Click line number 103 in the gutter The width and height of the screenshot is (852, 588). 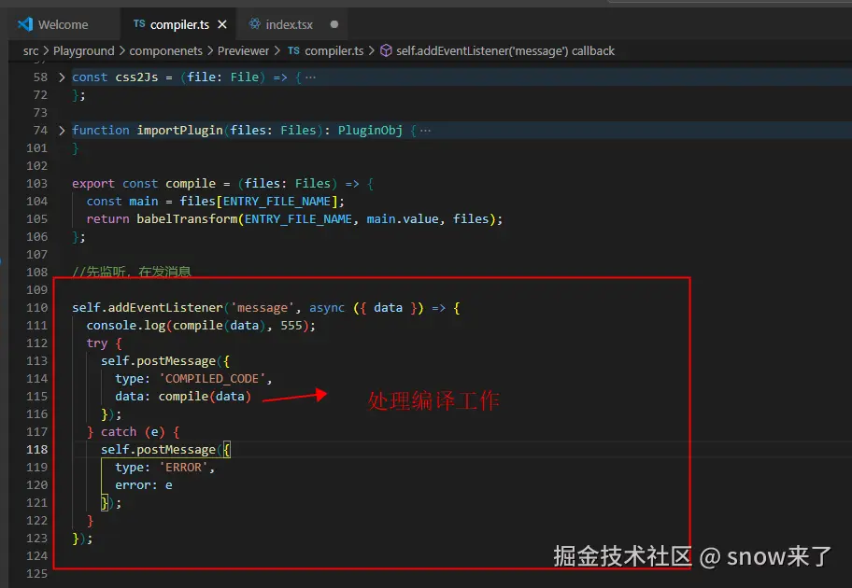[x=37, y=184]
